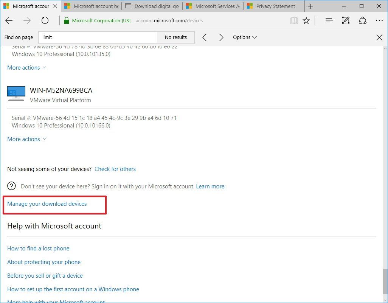Open the Hub panel in Edge
Screen dimensions: 388x303
click(x=329, y=20)
